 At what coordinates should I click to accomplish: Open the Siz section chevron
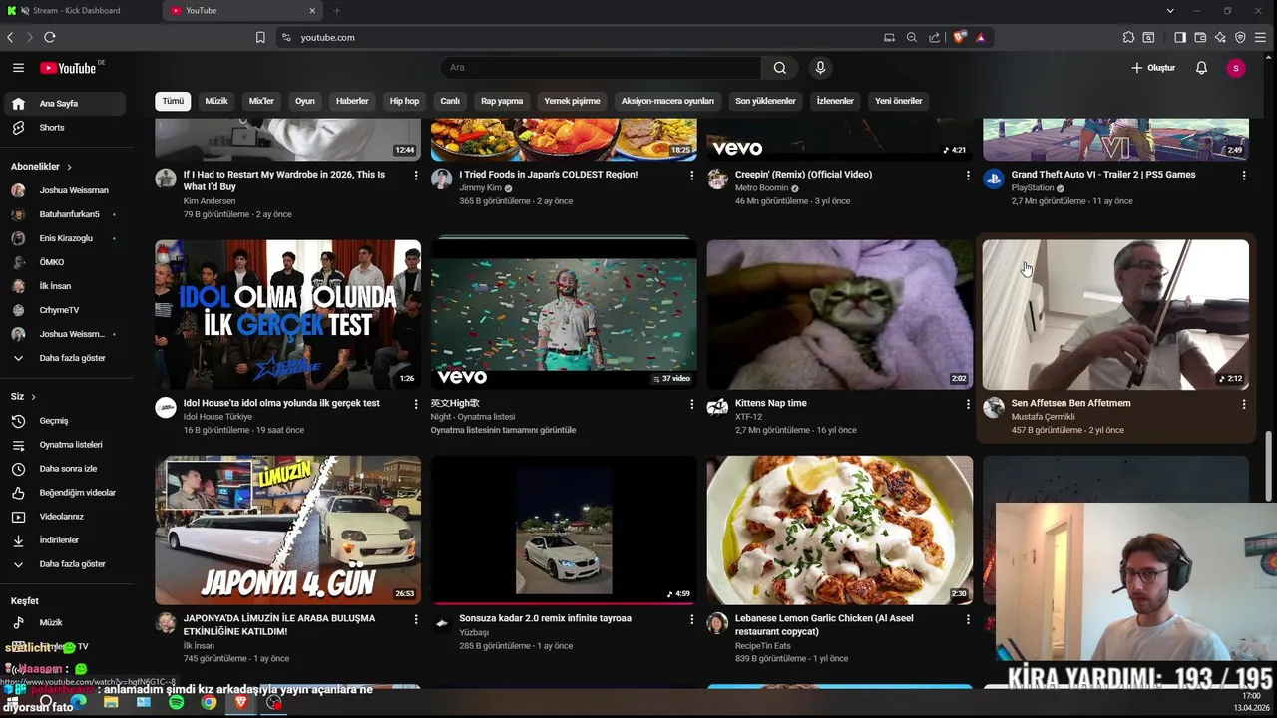(x=33, y=397)
